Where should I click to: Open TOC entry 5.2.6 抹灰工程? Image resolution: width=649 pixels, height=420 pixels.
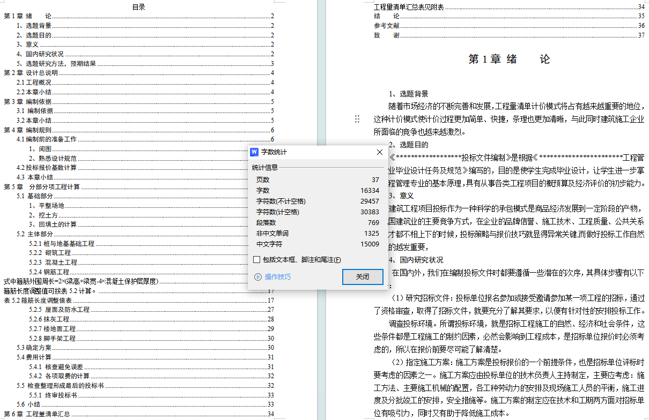click(152, 319)
